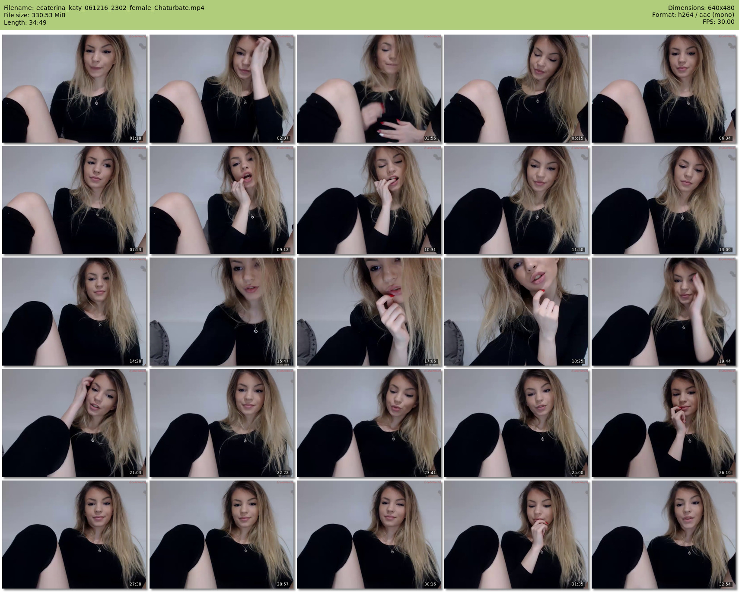
Task: Click the final thumbnail stamped 32:54
Action: coord(663,535)
